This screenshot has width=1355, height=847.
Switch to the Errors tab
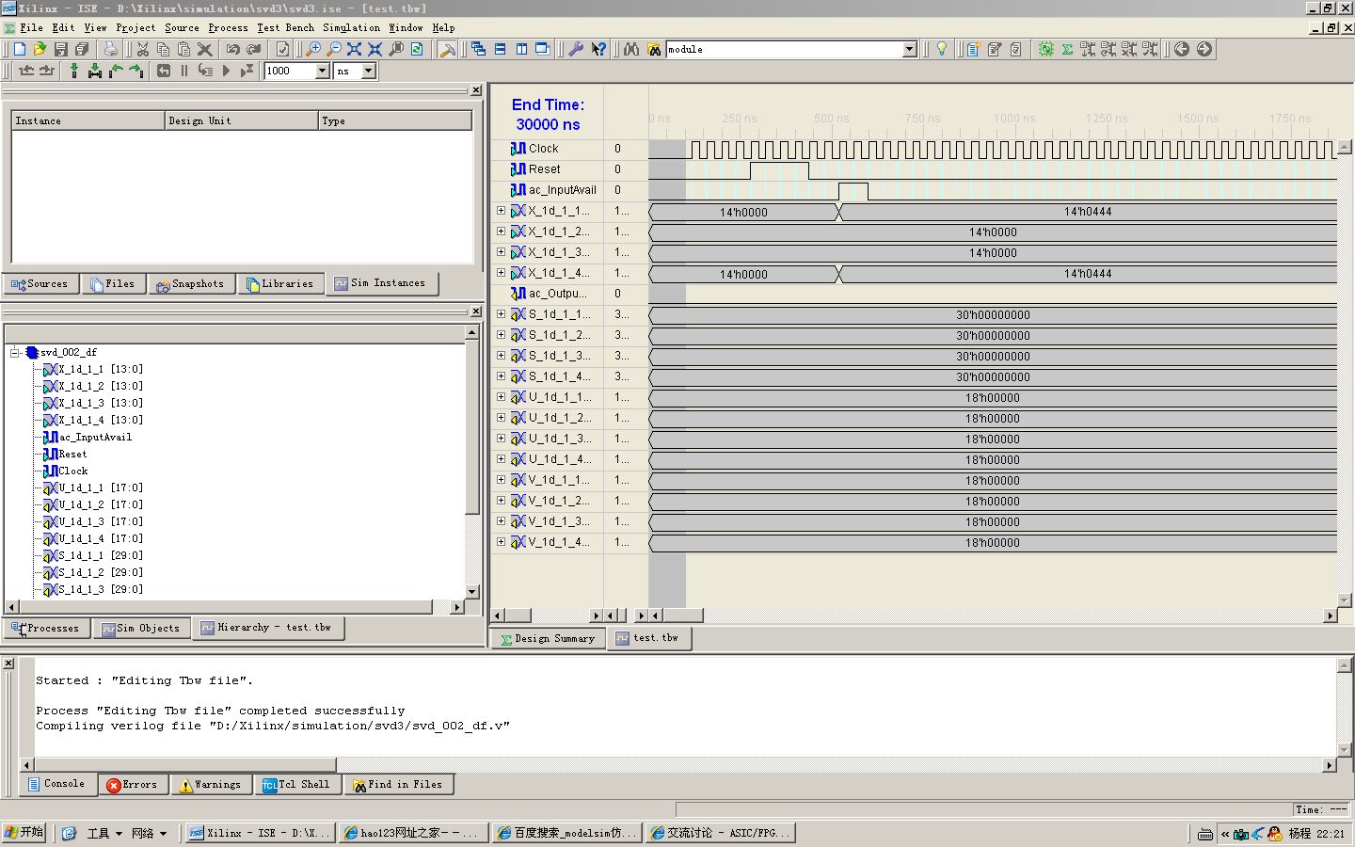click(133, 784)
